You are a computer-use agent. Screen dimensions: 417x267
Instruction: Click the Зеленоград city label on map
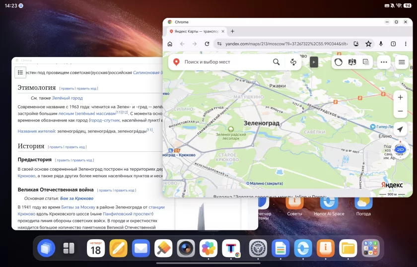(262, 123)
